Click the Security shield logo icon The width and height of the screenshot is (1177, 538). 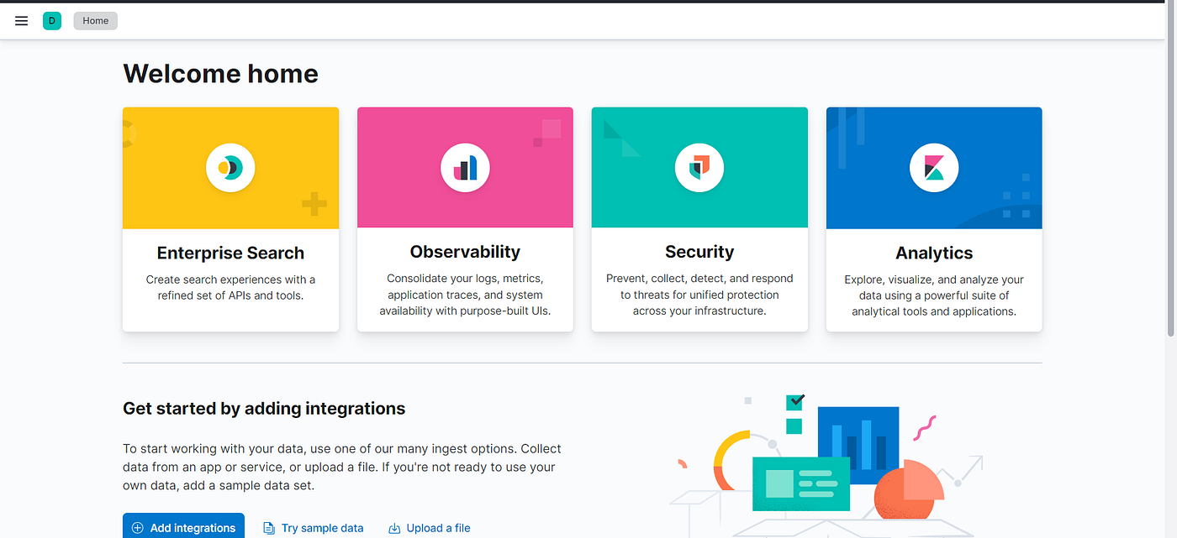pyautogui.click(x=699, y=168)
